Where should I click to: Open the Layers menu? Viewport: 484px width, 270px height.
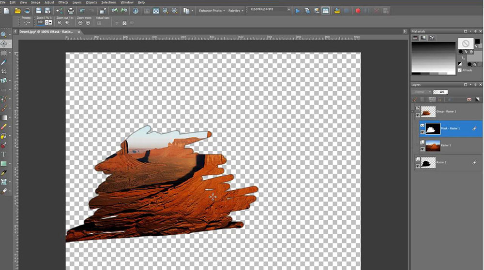77,2
